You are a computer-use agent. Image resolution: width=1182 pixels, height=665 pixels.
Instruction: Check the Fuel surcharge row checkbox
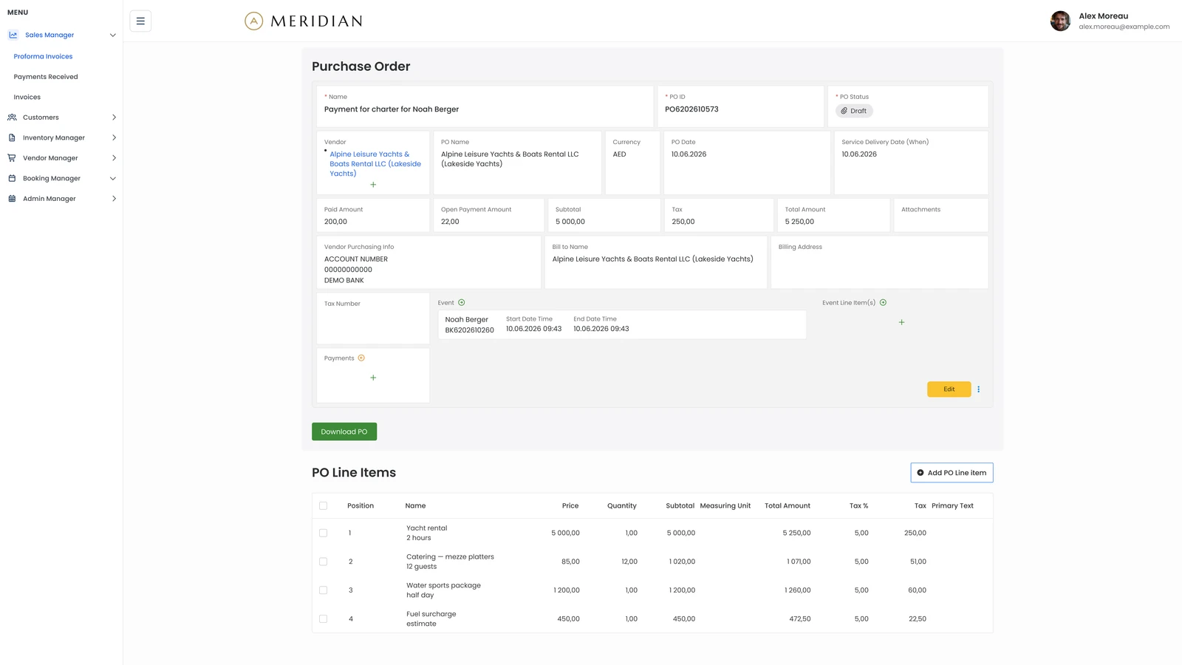pyautogui.click(x=323, y=619)
